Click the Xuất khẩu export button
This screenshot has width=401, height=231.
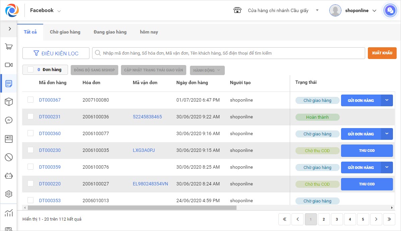point(382,53)
